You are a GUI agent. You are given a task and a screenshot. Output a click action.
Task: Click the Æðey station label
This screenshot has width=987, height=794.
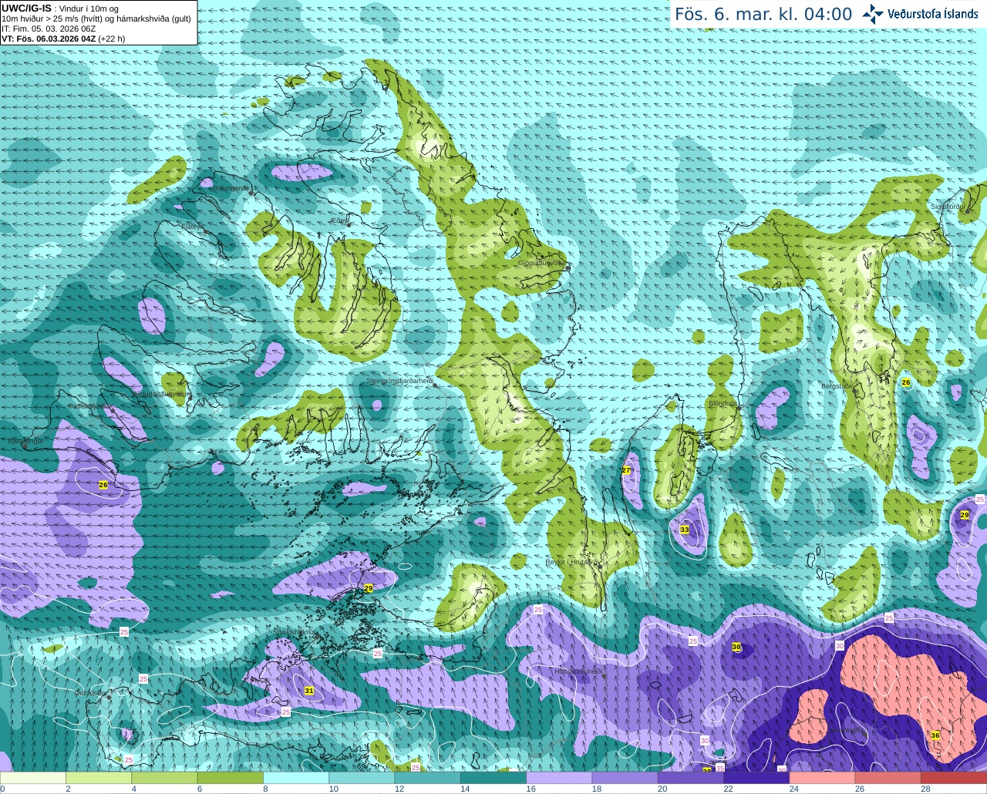(x=339, y=220)
